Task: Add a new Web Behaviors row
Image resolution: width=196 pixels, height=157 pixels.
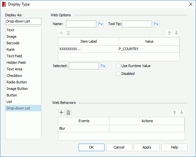Action: (x=61, y=112)
